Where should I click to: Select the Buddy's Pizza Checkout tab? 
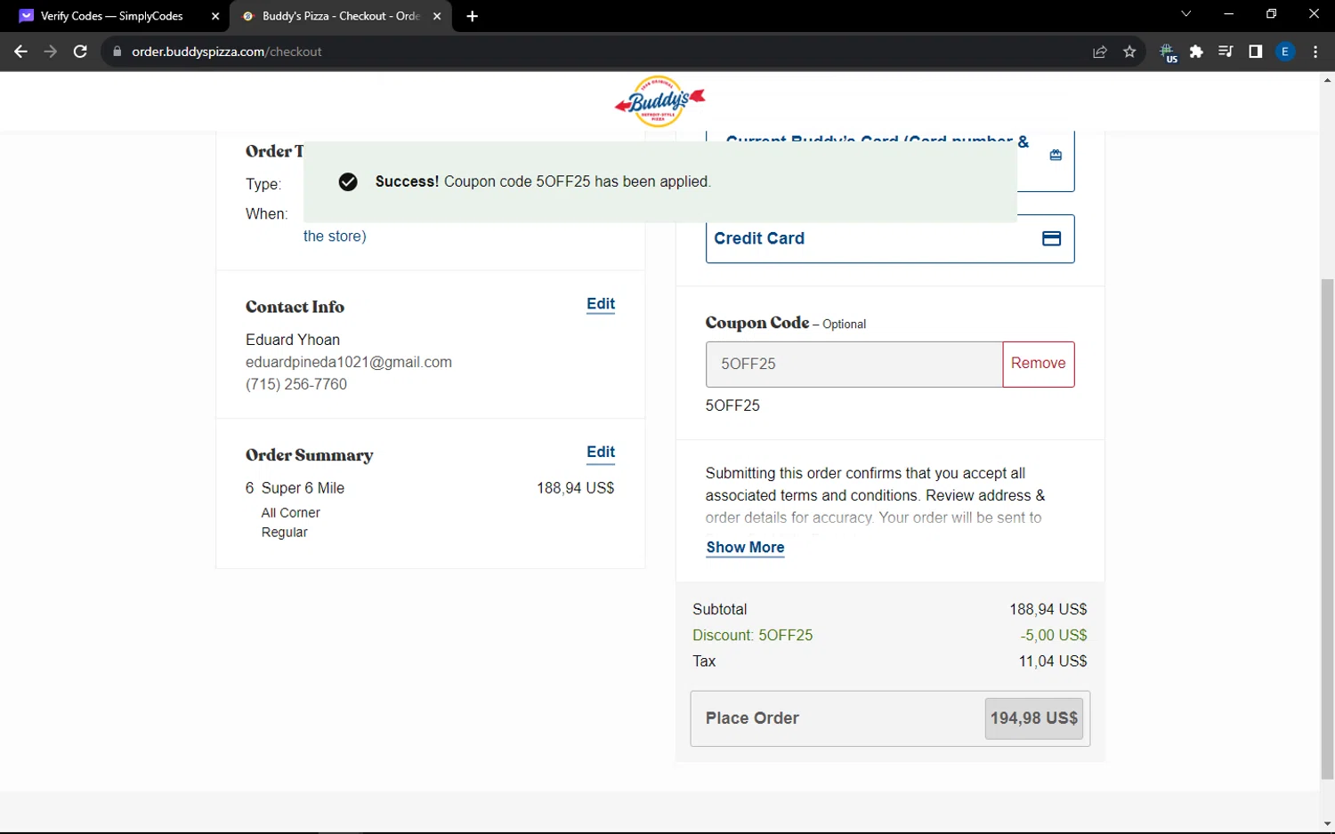tap(341, 16)
